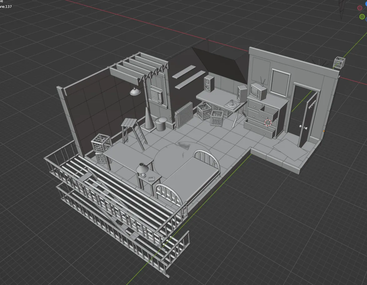This screenshot has width=367, height=285.
Task: Select the cylindrical trash bin
Action: coord(160,124)
